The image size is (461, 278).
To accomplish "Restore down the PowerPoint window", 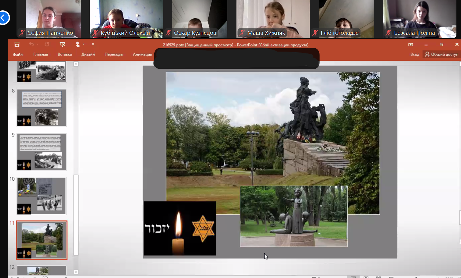I will 441,45.
